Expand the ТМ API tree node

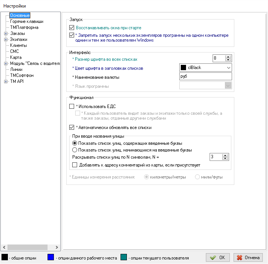pos(6,81)
